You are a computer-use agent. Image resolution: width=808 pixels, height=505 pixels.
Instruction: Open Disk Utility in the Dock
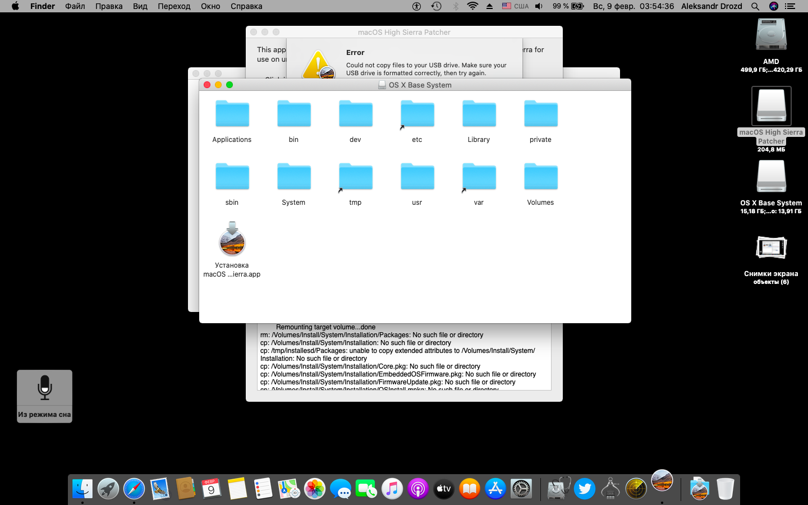point(559,489)
